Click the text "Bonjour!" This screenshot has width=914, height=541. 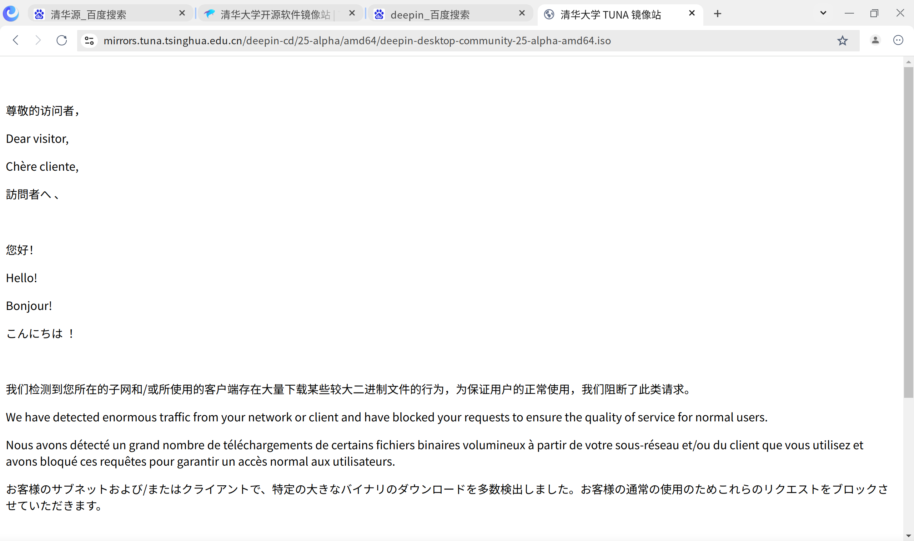[29, 306]
